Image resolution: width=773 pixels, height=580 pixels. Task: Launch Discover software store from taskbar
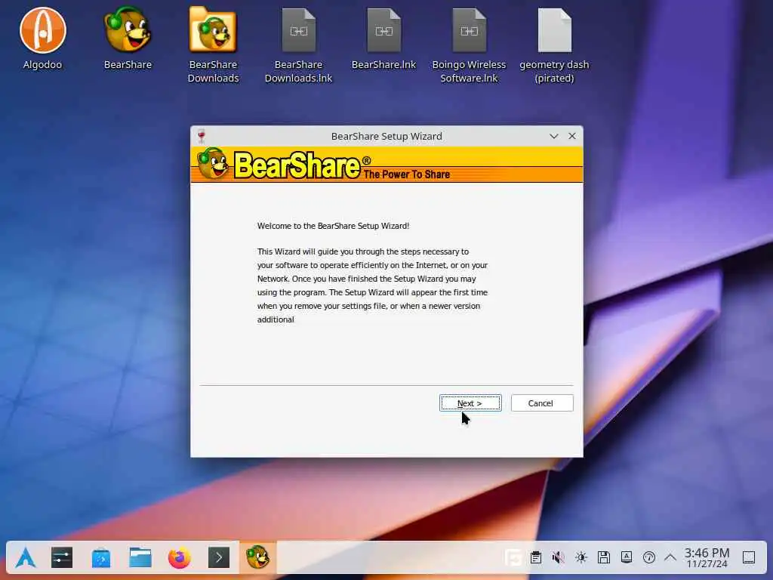[101, 558]
